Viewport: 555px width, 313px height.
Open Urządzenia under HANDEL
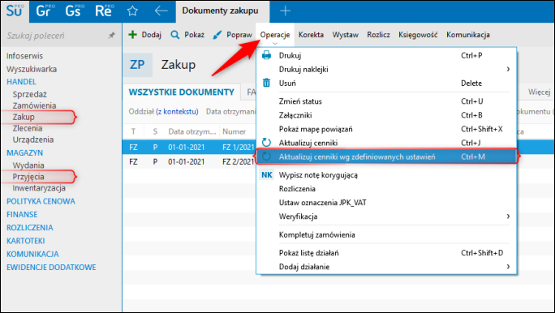(33, 139)
